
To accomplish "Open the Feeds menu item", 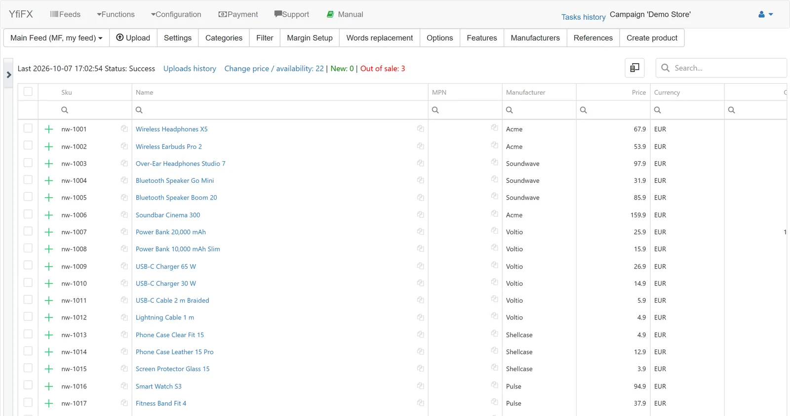I will 65,14.
